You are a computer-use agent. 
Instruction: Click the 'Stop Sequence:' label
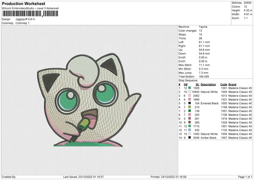[188, 80]
